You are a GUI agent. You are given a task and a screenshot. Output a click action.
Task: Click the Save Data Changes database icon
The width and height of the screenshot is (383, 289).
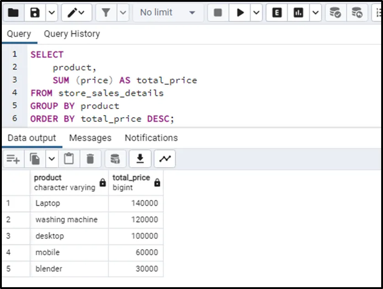pyautogui.click(x=115, y=159)
